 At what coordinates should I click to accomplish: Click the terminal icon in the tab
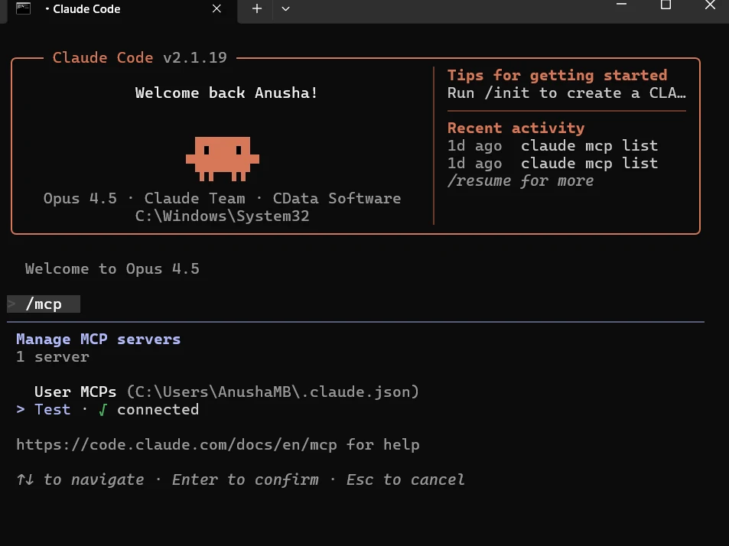coord(24,8)
